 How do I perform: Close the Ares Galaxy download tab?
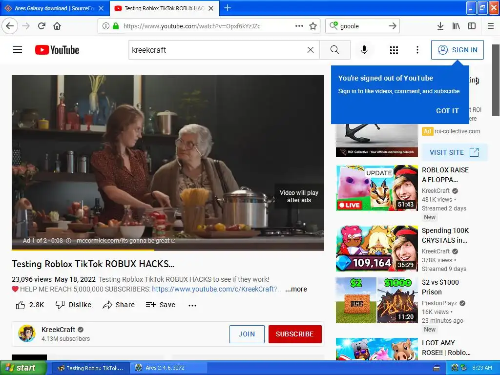pyautogui.click(x=101, y=8)
